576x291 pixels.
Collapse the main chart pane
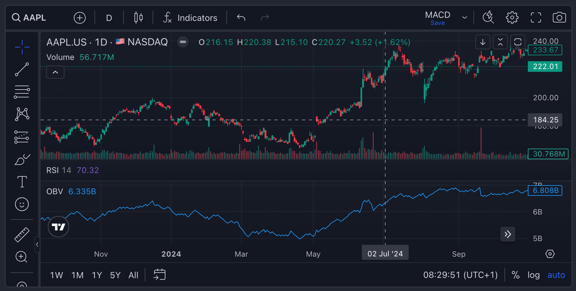pyautogui.click(x=500, y=42)
